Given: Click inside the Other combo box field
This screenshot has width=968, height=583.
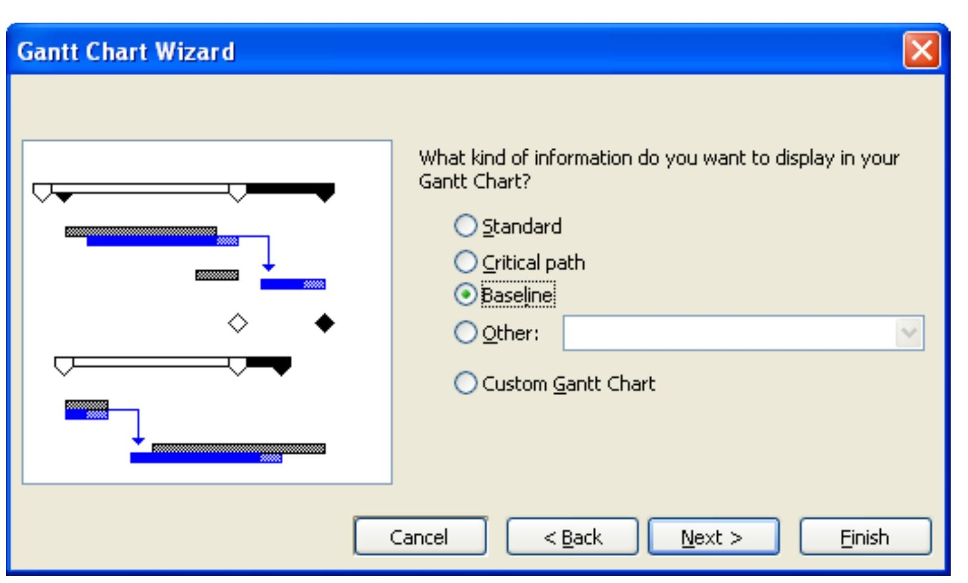Looking at the screenshot, I should coord(729,333).
